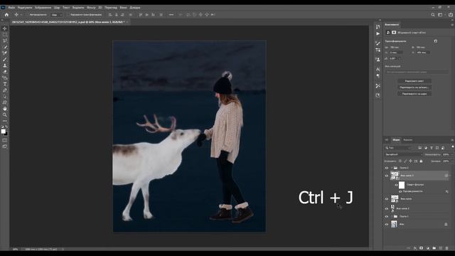Click the Create new group folder icon

(x=434, y=248)
